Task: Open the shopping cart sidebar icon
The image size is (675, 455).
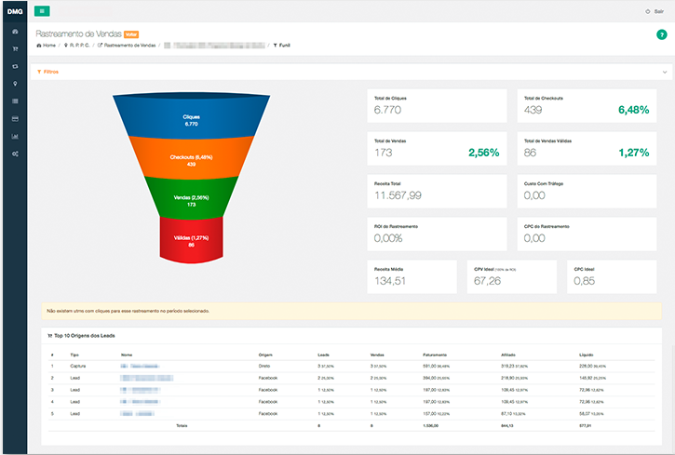Action: pyautogui.click(x=14, y=49)
